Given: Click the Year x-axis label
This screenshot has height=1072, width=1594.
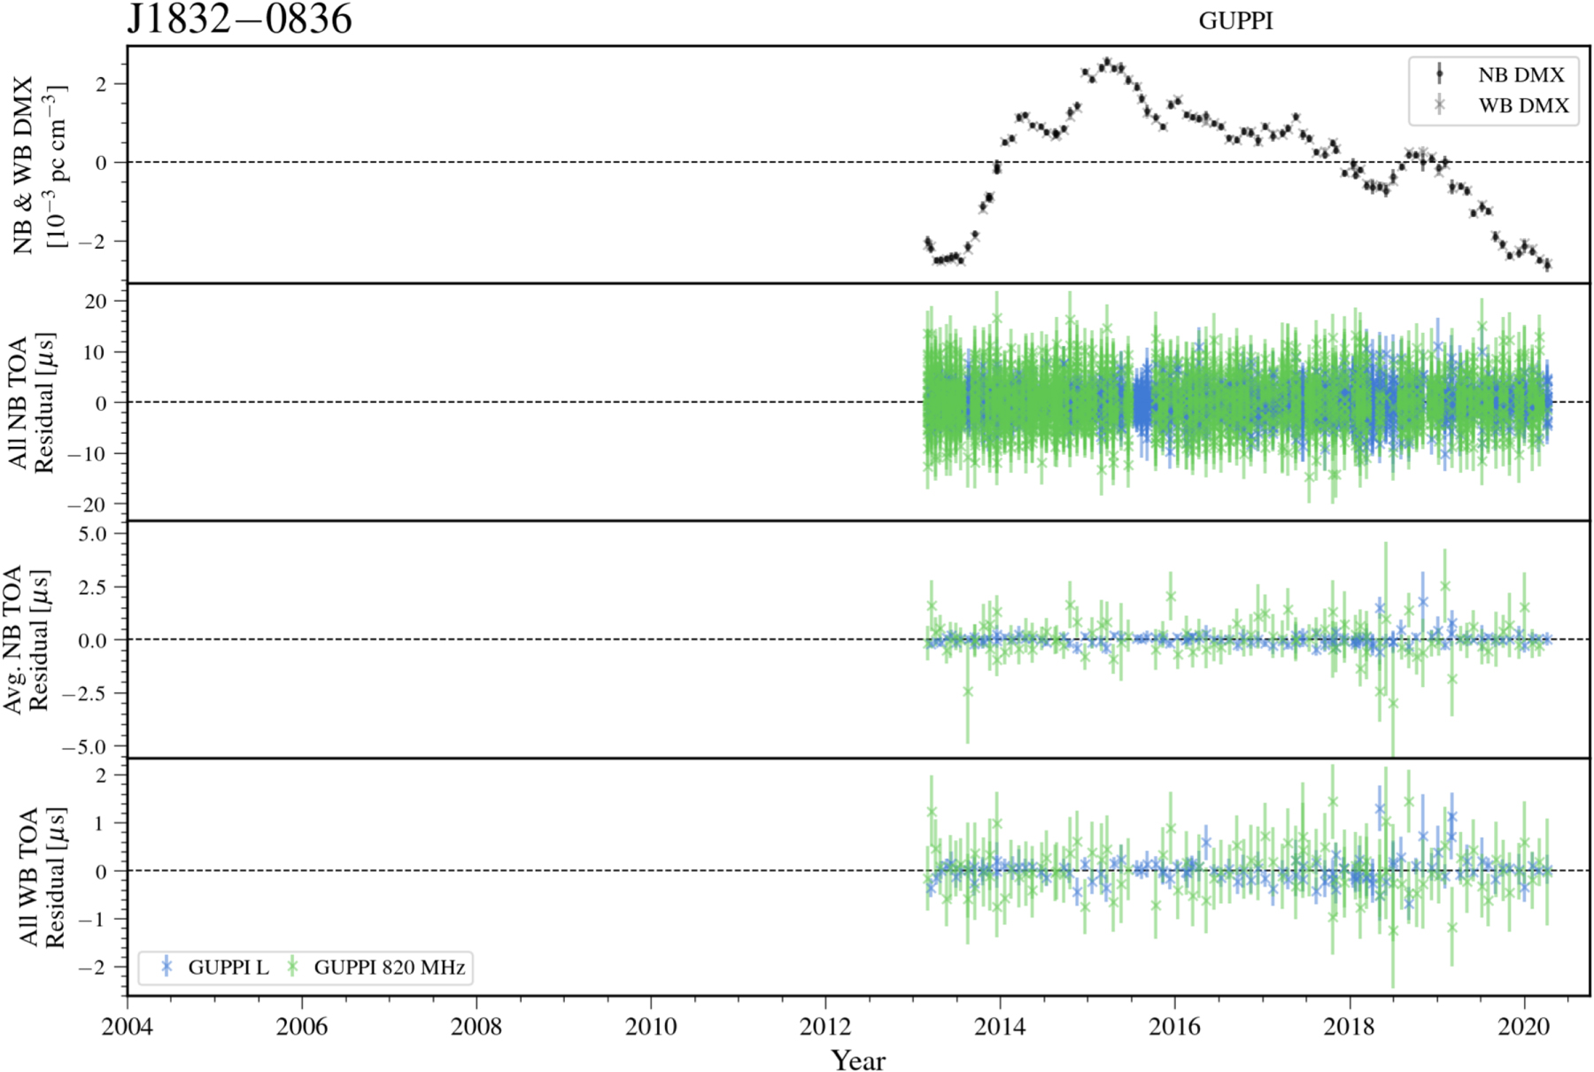Looking at the screenshot, I should click(857, 1060).
